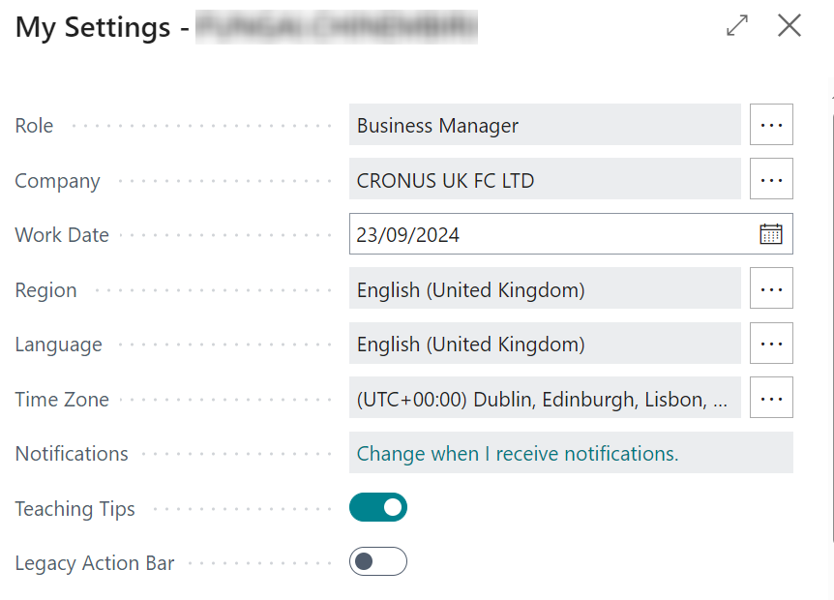Open the Time Zone lookup ellipsis button
The image size is (834, 600).
click(771, 398)
